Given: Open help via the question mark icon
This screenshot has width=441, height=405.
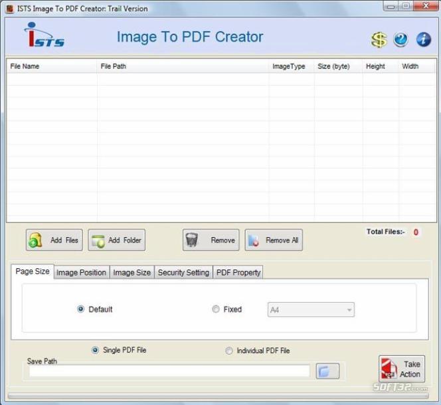Looking at the screenshot, I should click(400, 39).
